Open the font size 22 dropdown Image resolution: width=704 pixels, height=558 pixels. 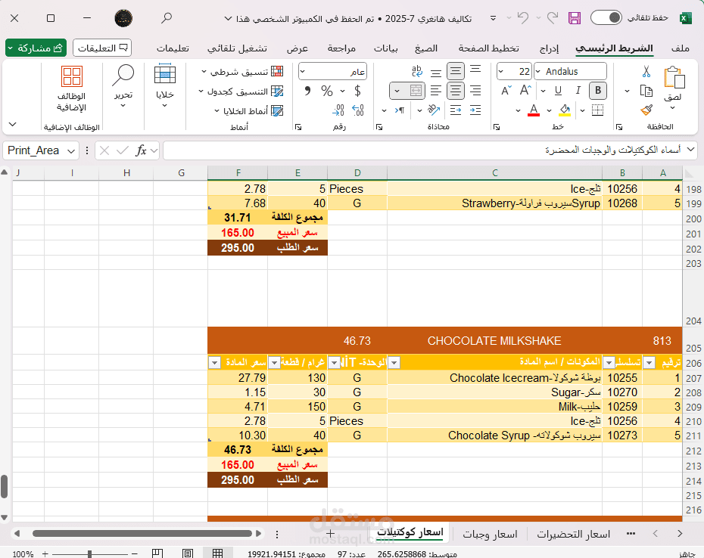[x=501, y=71]
